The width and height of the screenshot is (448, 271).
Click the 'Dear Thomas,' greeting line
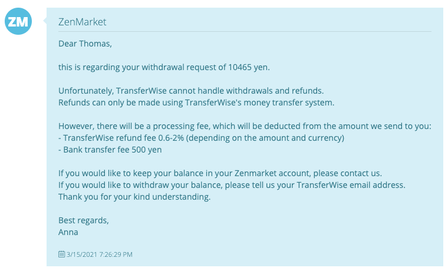(85, 44)
